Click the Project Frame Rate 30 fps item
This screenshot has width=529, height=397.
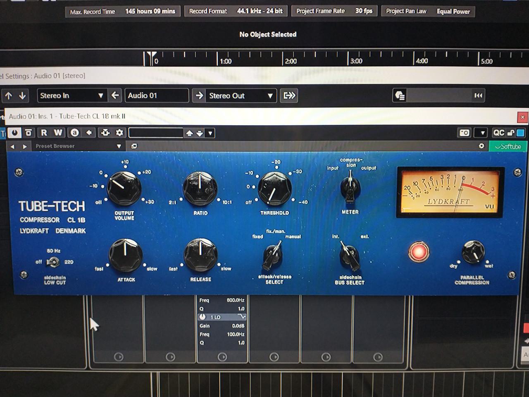pyautogui.click(x=334, y=11)
